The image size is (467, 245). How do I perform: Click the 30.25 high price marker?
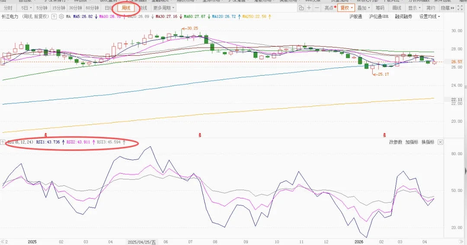coord(190,28)
